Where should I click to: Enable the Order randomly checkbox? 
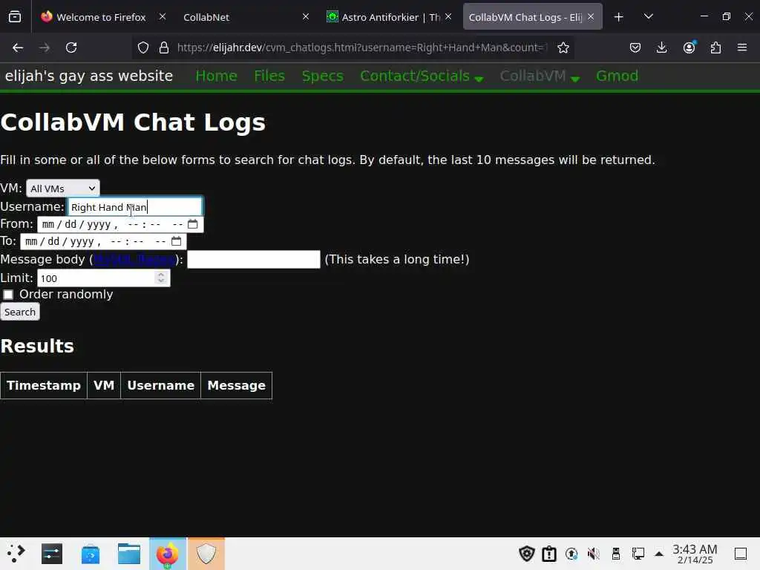(8, 295)
